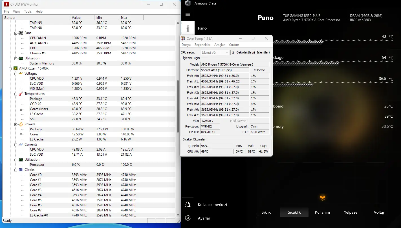This screenshot has height=228, width=401.
Task: Open Kullanıcı merkezi user icon
Action: point(188,205)
